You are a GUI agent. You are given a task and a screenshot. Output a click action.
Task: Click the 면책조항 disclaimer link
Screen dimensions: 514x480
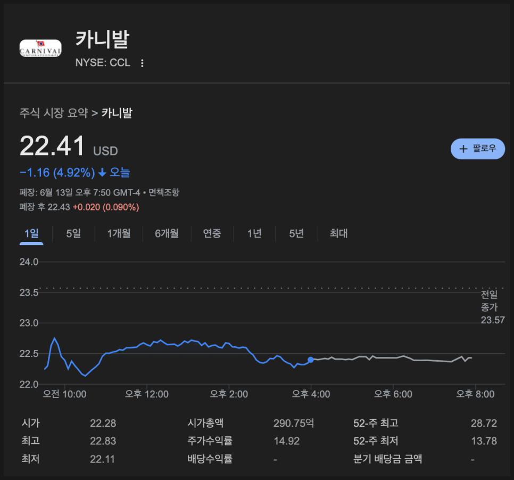[x=164, y=192]
